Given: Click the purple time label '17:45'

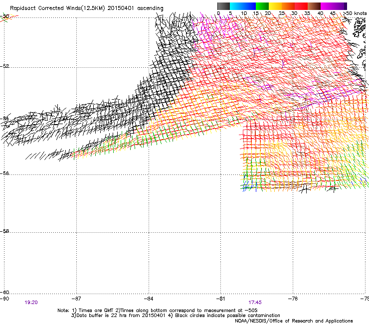Looking at the screenshot, I should click(255, 303).
